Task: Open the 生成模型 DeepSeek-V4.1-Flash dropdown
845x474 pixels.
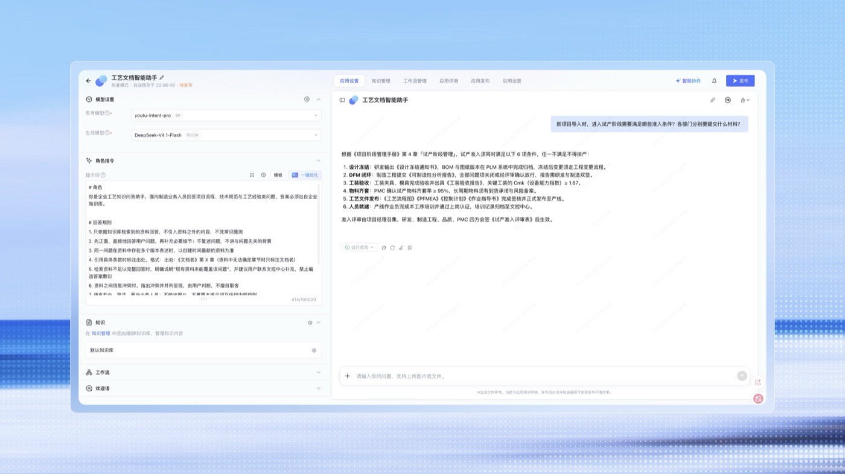Action: pos(226,135)
